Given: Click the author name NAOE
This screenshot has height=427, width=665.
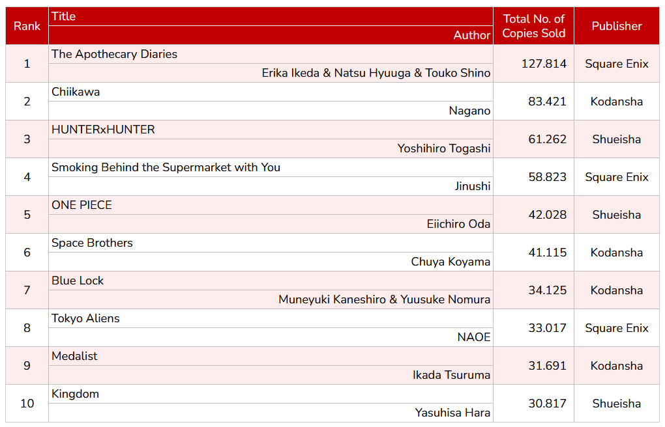Looking at the screenshot, I should [474, 337].
